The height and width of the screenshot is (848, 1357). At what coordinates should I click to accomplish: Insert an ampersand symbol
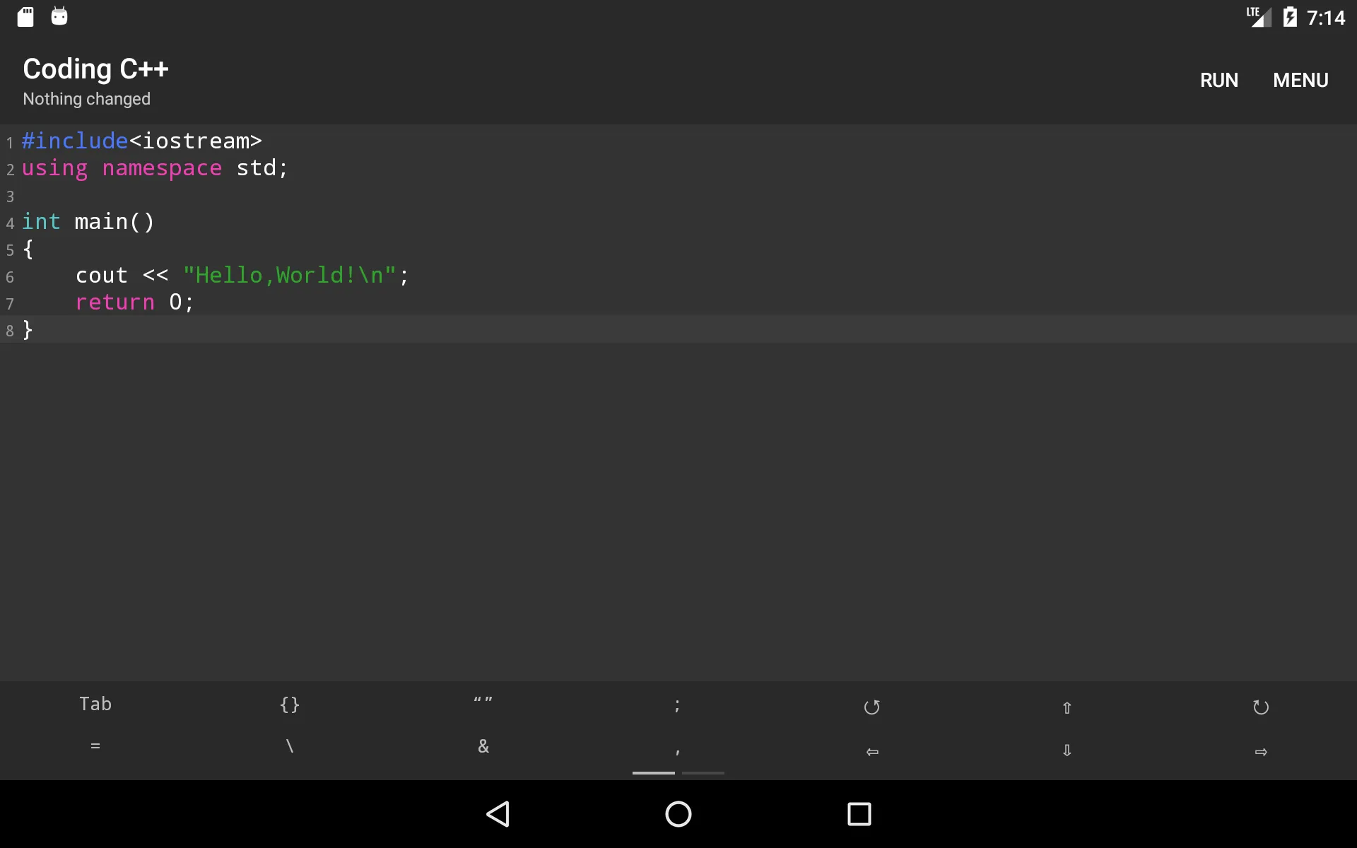tap(483, 746)
